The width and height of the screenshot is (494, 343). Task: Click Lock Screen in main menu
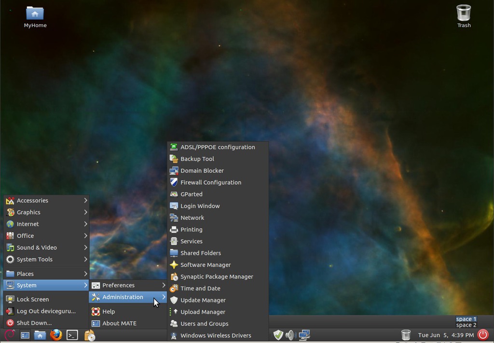pyautogui.click(x=46, y=299)
